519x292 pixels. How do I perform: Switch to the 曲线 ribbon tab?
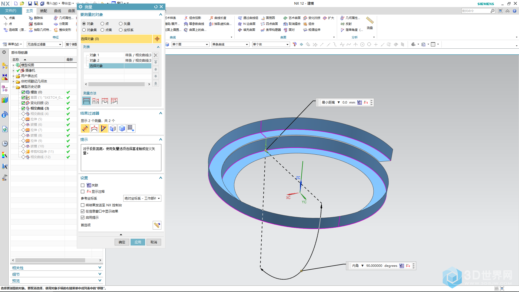coord(58,11)
